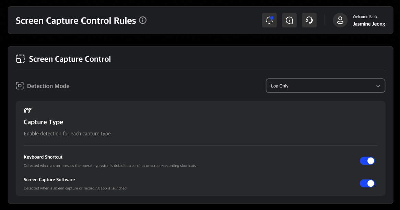Click the quotation icon above Capture Type
Screen dimensions: 400x210
[27, 110]
